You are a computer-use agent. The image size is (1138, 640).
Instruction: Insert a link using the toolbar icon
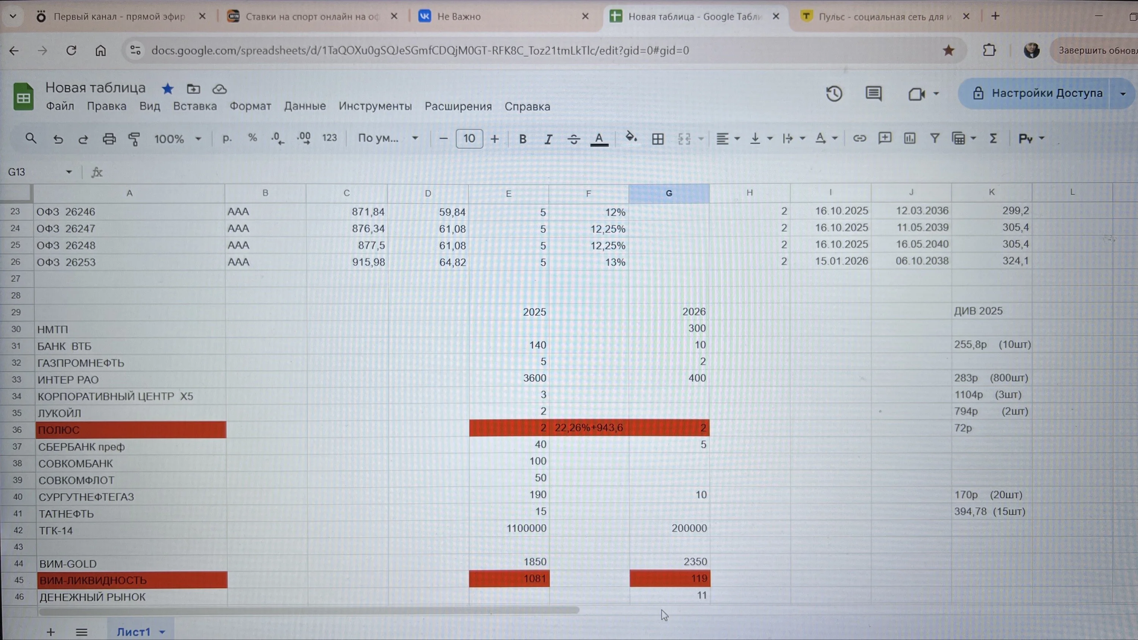coord(859,138)
